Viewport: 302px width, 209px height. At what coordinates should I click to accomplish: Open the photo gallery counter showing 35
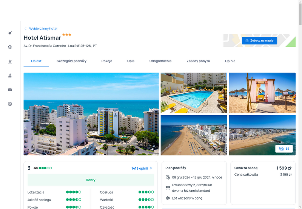(284, 149)
